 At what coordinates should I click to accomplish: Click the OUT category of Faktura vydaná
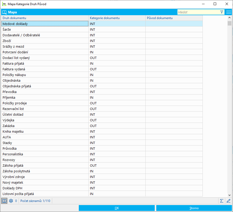pyautogui.click(x=117, y=69)
